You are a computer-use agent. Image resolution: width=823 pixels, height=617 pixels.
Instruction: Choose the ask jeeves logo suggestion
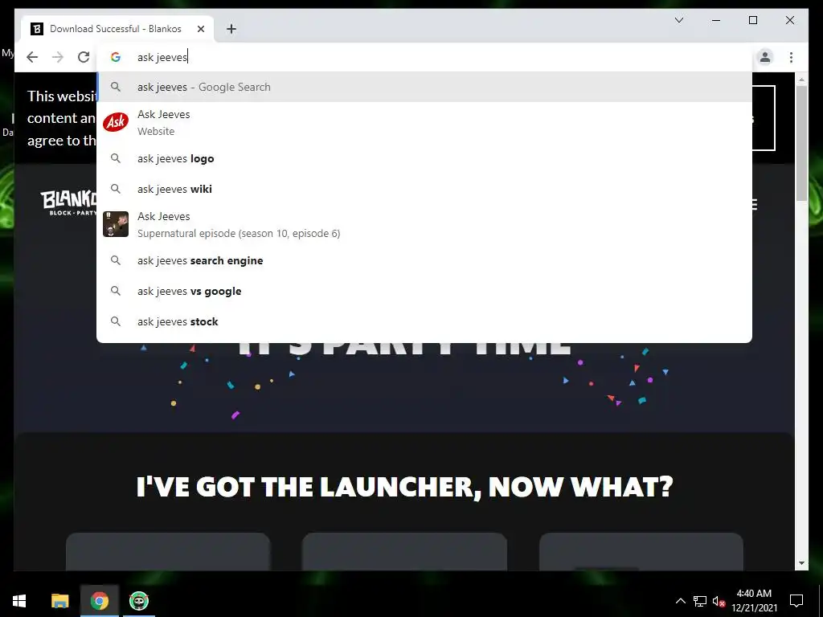(x=424, y=158)
